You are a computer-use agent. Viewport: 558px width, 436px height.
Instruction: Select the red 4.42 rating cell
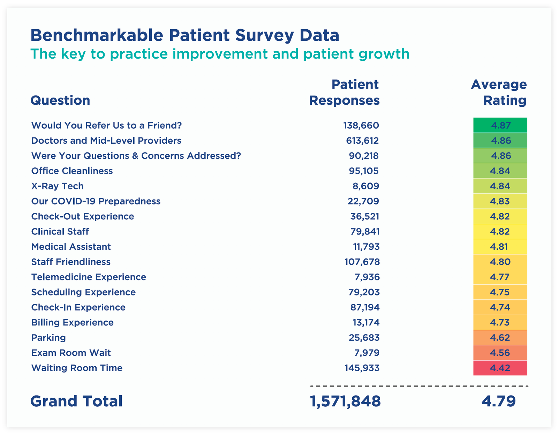pos(500,368)
